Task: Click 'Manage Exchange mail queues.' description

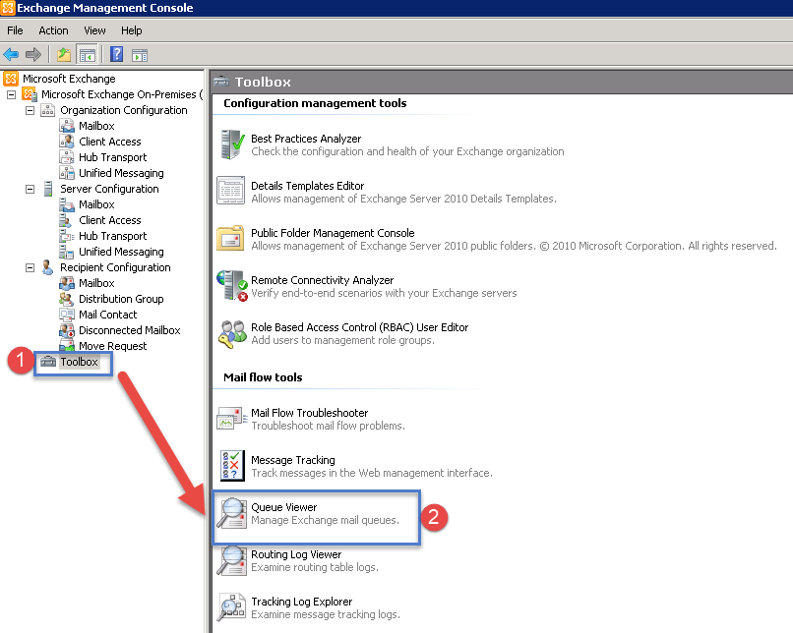Action: click(326, 520)
